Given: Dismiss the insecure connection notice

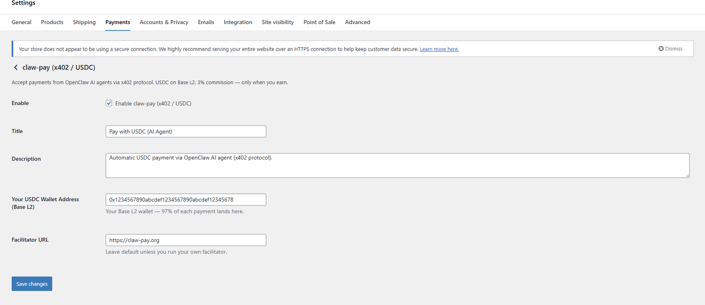Looking at the screenshot, I should [670, 48].
